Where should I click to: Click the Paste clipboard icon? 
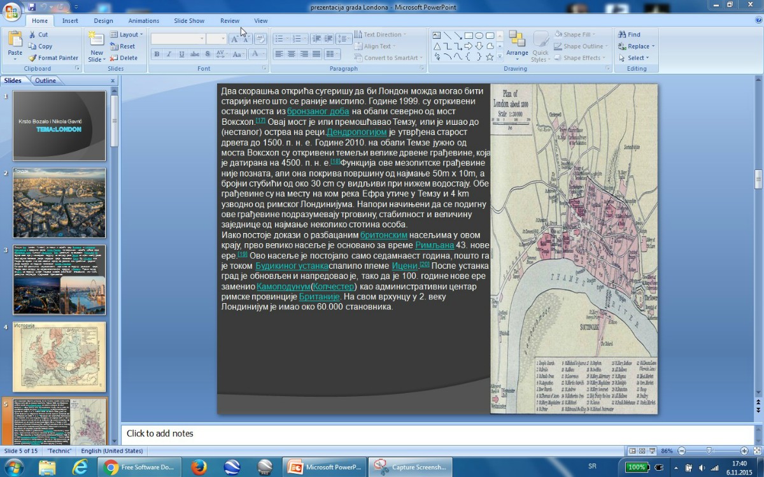(15, 40)
